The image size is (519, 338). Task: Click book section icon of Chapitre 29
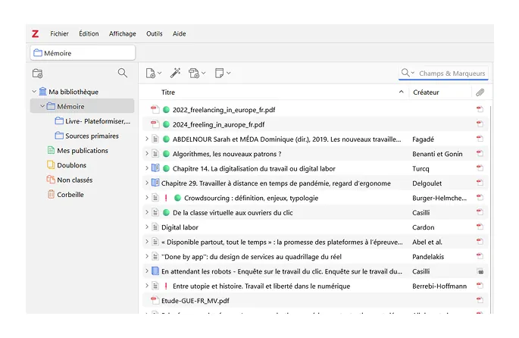click(155, 183)
